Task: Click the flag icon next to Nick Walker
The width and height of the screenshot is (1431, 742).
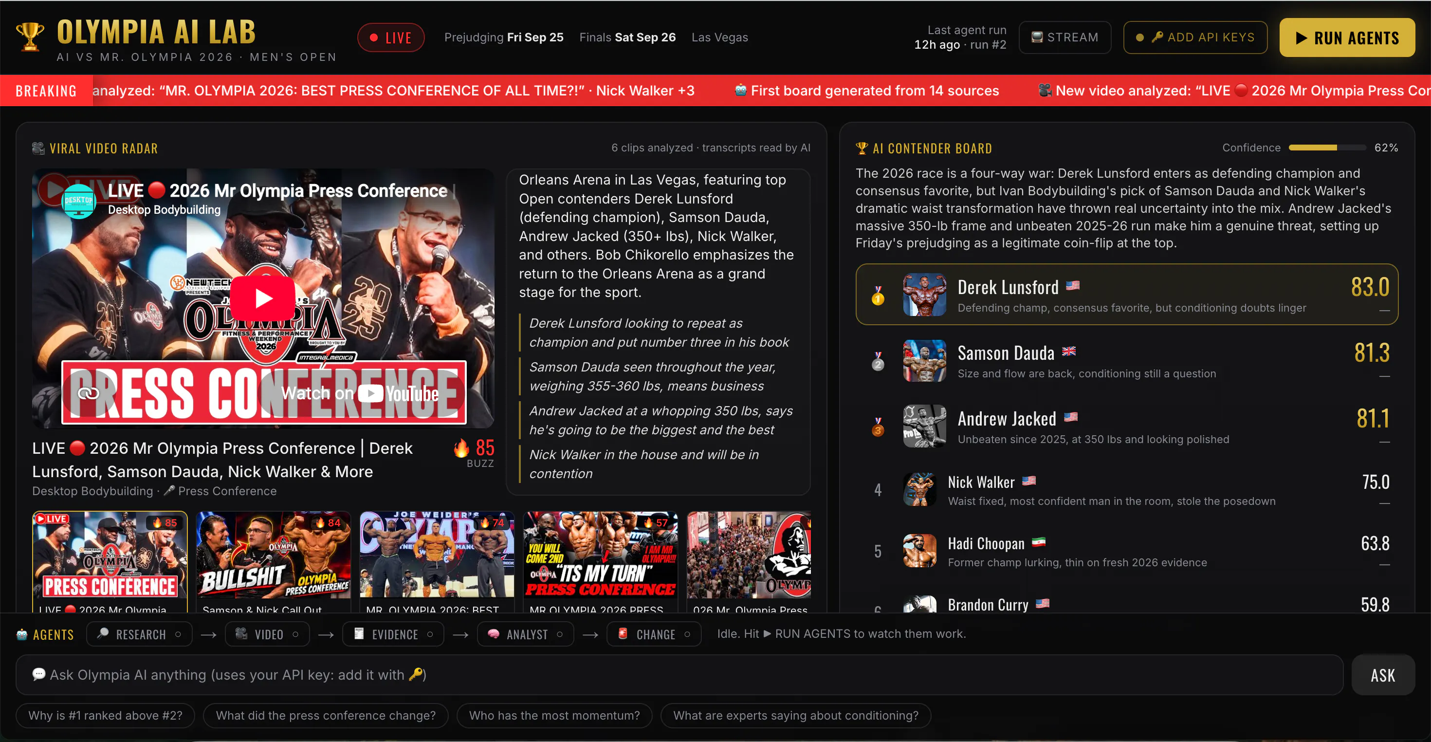Action: tap(1029, 481)
